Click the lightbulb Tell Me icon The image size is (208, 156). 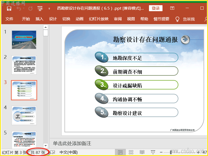click(x=177, y=19)
